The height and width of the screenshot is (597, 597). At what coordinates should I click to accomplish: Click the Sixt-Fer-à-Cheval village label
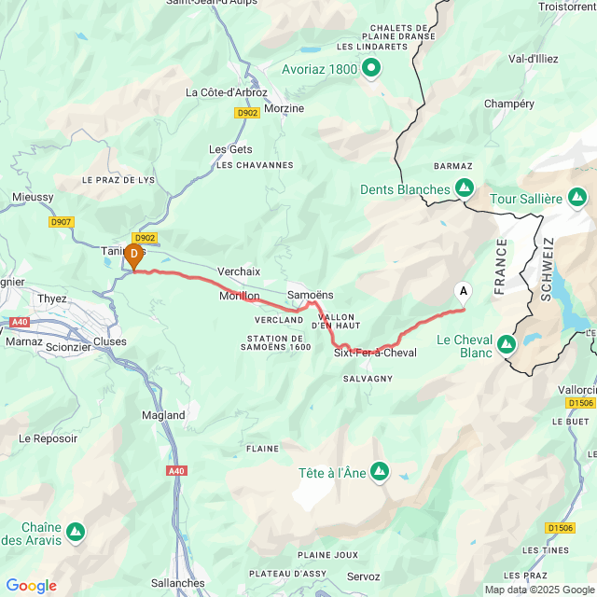tap(375, 353)
